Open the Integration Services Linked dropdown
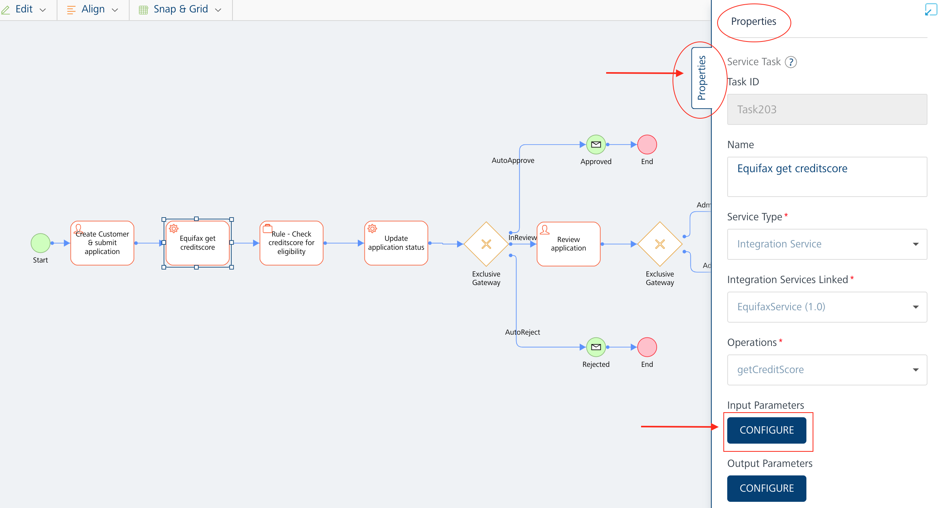943x508 pixels. [915, 307]
